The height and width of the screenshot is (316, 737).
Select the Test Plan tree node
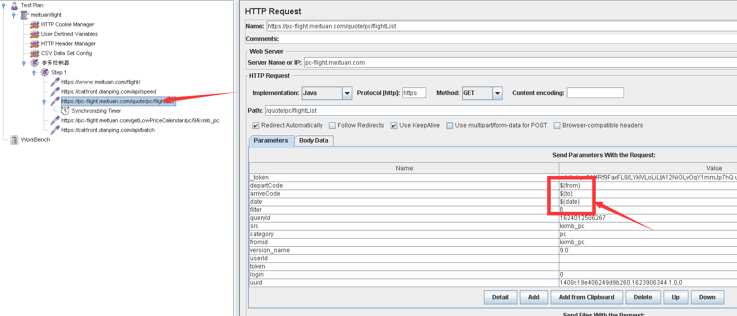(32, 5)
